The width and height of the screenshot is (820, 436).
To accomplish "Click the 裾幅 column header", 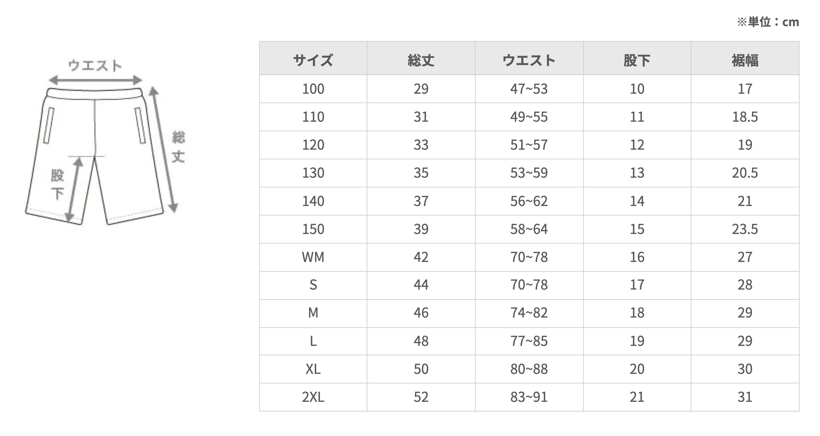I will (745, 60).
